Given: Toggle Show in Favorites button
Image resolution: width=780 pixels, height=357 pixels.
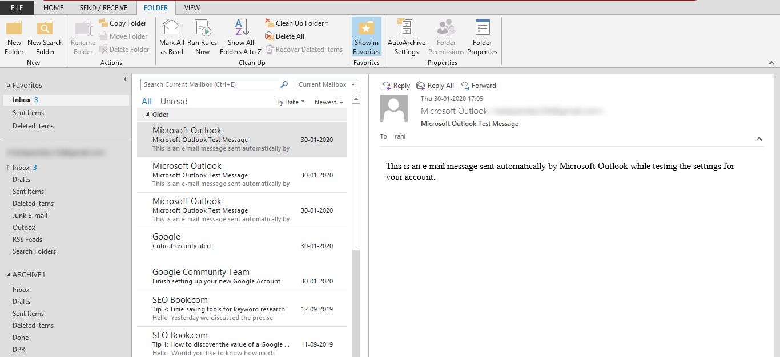Looking at the screenshot, I should (367, 38).
